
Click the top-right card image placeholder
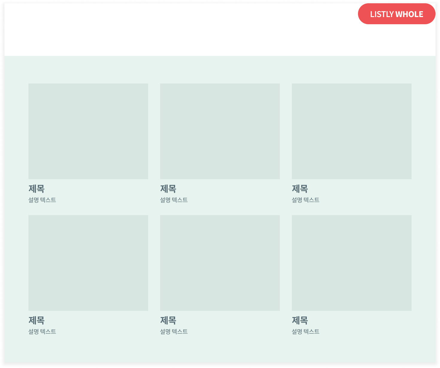pos(352,131)
